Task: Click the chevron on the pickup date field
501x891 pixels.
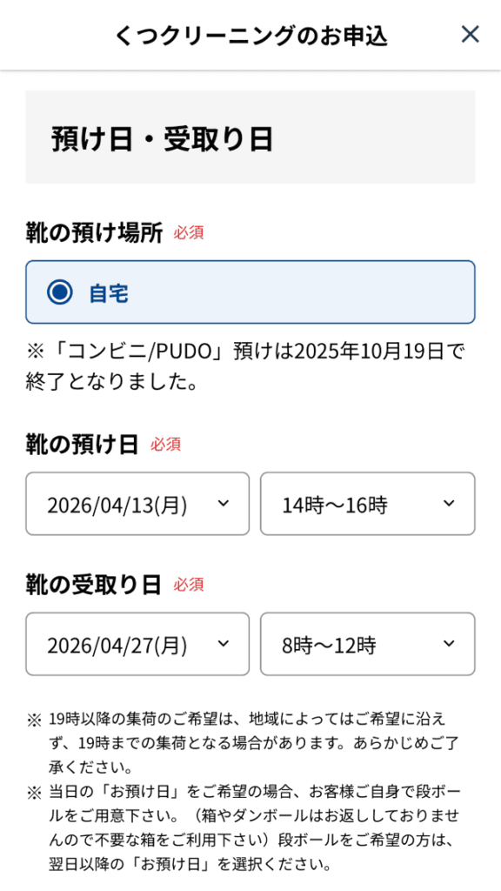Action: coord(224,644)
